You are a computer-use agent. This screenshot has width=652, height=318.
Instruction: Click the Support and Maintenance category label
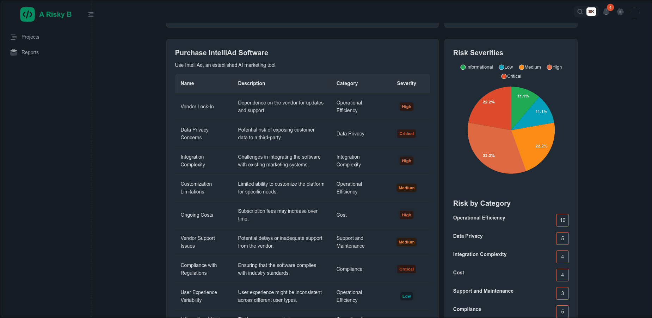(x=483, y=291)
